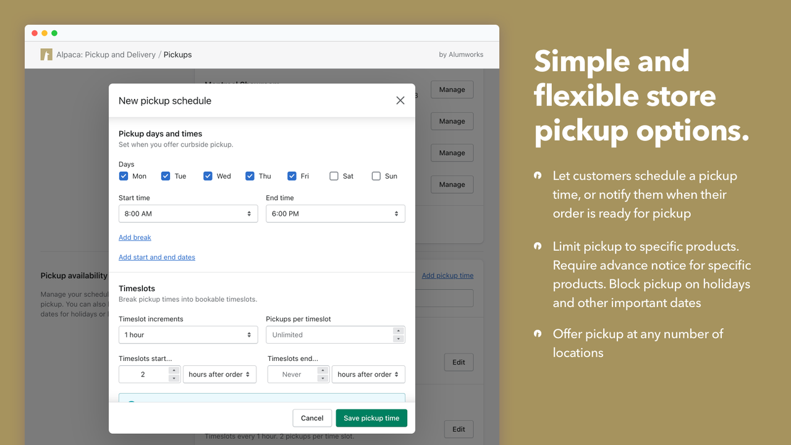791x445 pixels.
Task: Enable Saturday as a pickup day
Action: click(x=333, y=176)
